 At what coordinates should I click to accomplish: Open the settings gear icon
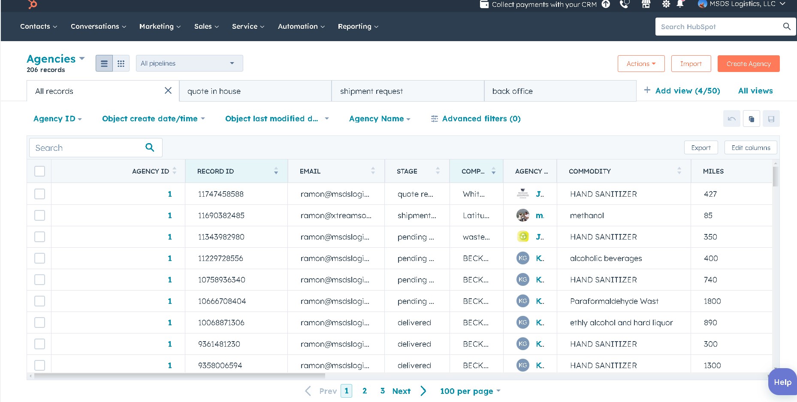click(666, 4)
